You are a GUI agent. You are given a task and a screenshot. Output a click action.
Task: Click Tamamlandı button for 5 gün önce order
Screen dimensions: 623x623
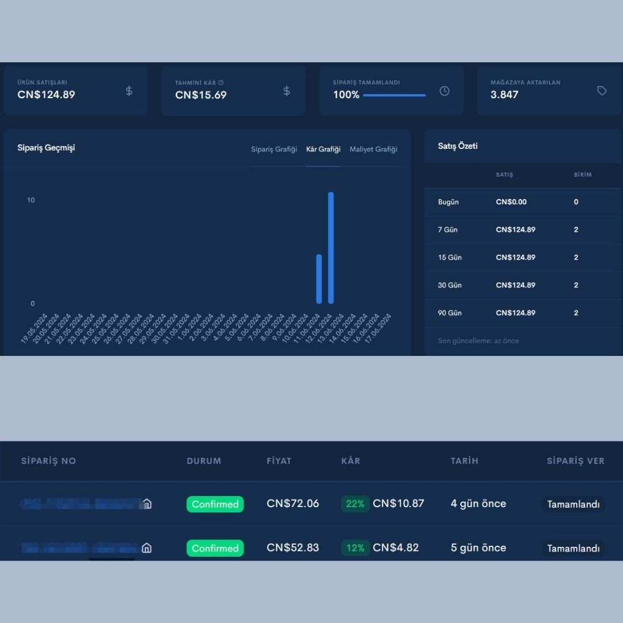[573, 548]
